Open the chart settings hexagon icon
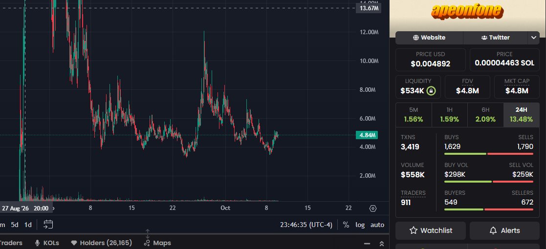546x249 pixels. pos(373,208)
